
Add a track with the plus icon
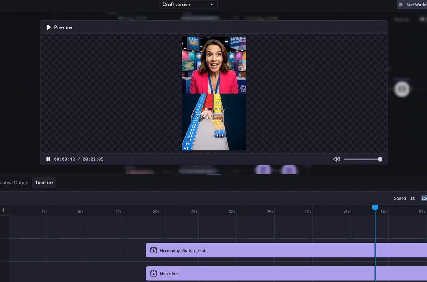(3, 210)
